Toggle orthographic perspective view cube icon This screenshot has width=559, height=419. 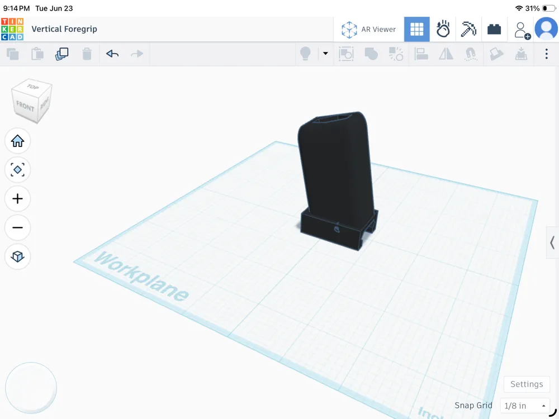pyautogui.click(x=17, y=256)
